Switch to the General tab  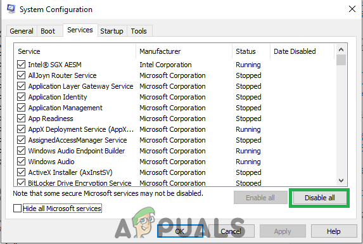coord(22,31)
